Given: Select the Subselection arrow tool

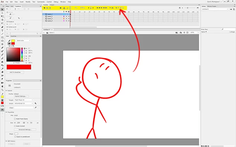Looking at the screenshot, I should pos(2,13).
